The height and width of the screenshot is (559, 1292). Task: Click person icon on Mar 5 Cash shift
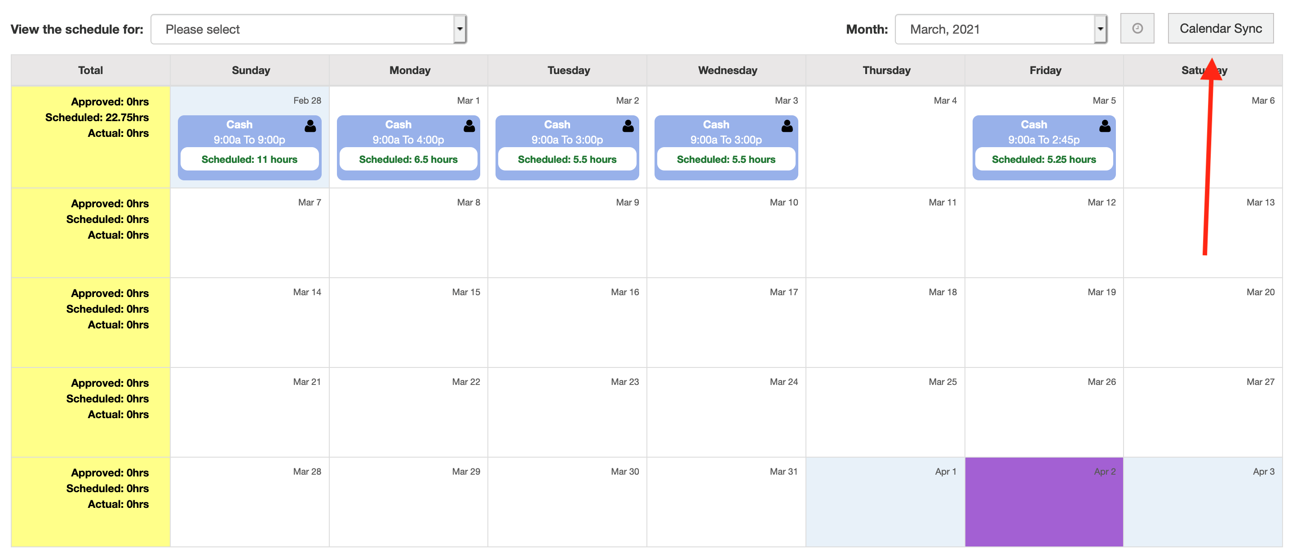pos(1104,126)
